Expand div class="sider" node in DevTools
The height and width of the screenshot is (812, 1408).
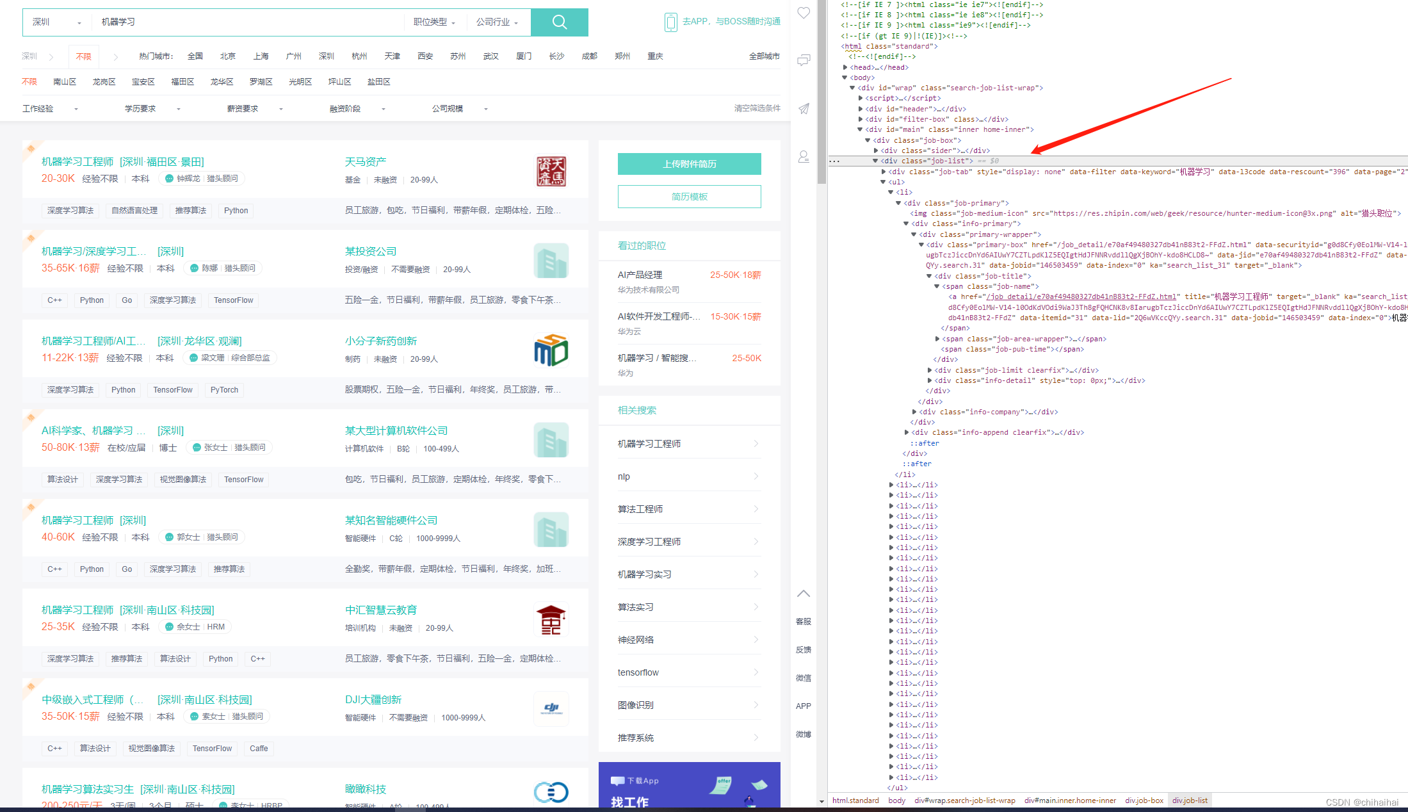tap(876, 150)
